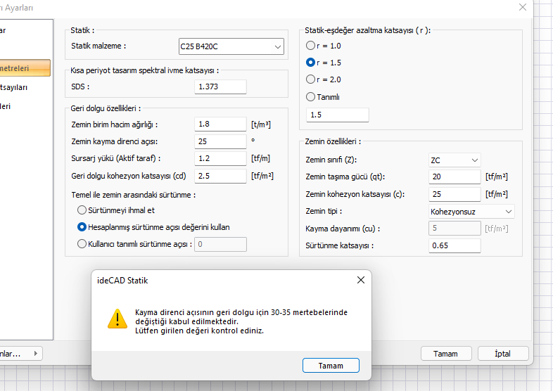553x391 pixels.
Task: Edit the Zemin kayma direnci açısı field
Action: point(220,141)
